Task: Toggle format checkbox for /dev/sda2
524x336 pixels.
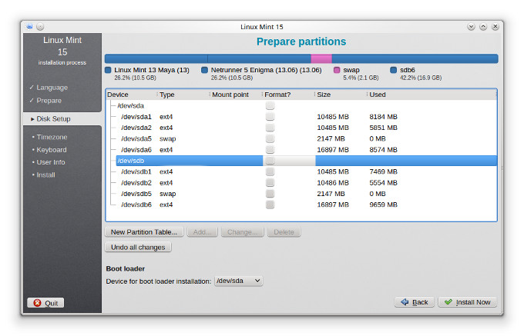Action: [270, 128]
